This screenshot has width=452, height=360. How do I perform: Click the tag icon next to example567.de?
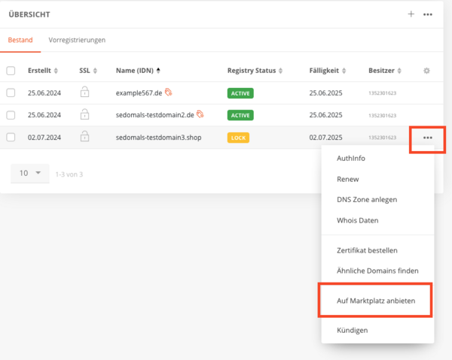click(168, 92)
